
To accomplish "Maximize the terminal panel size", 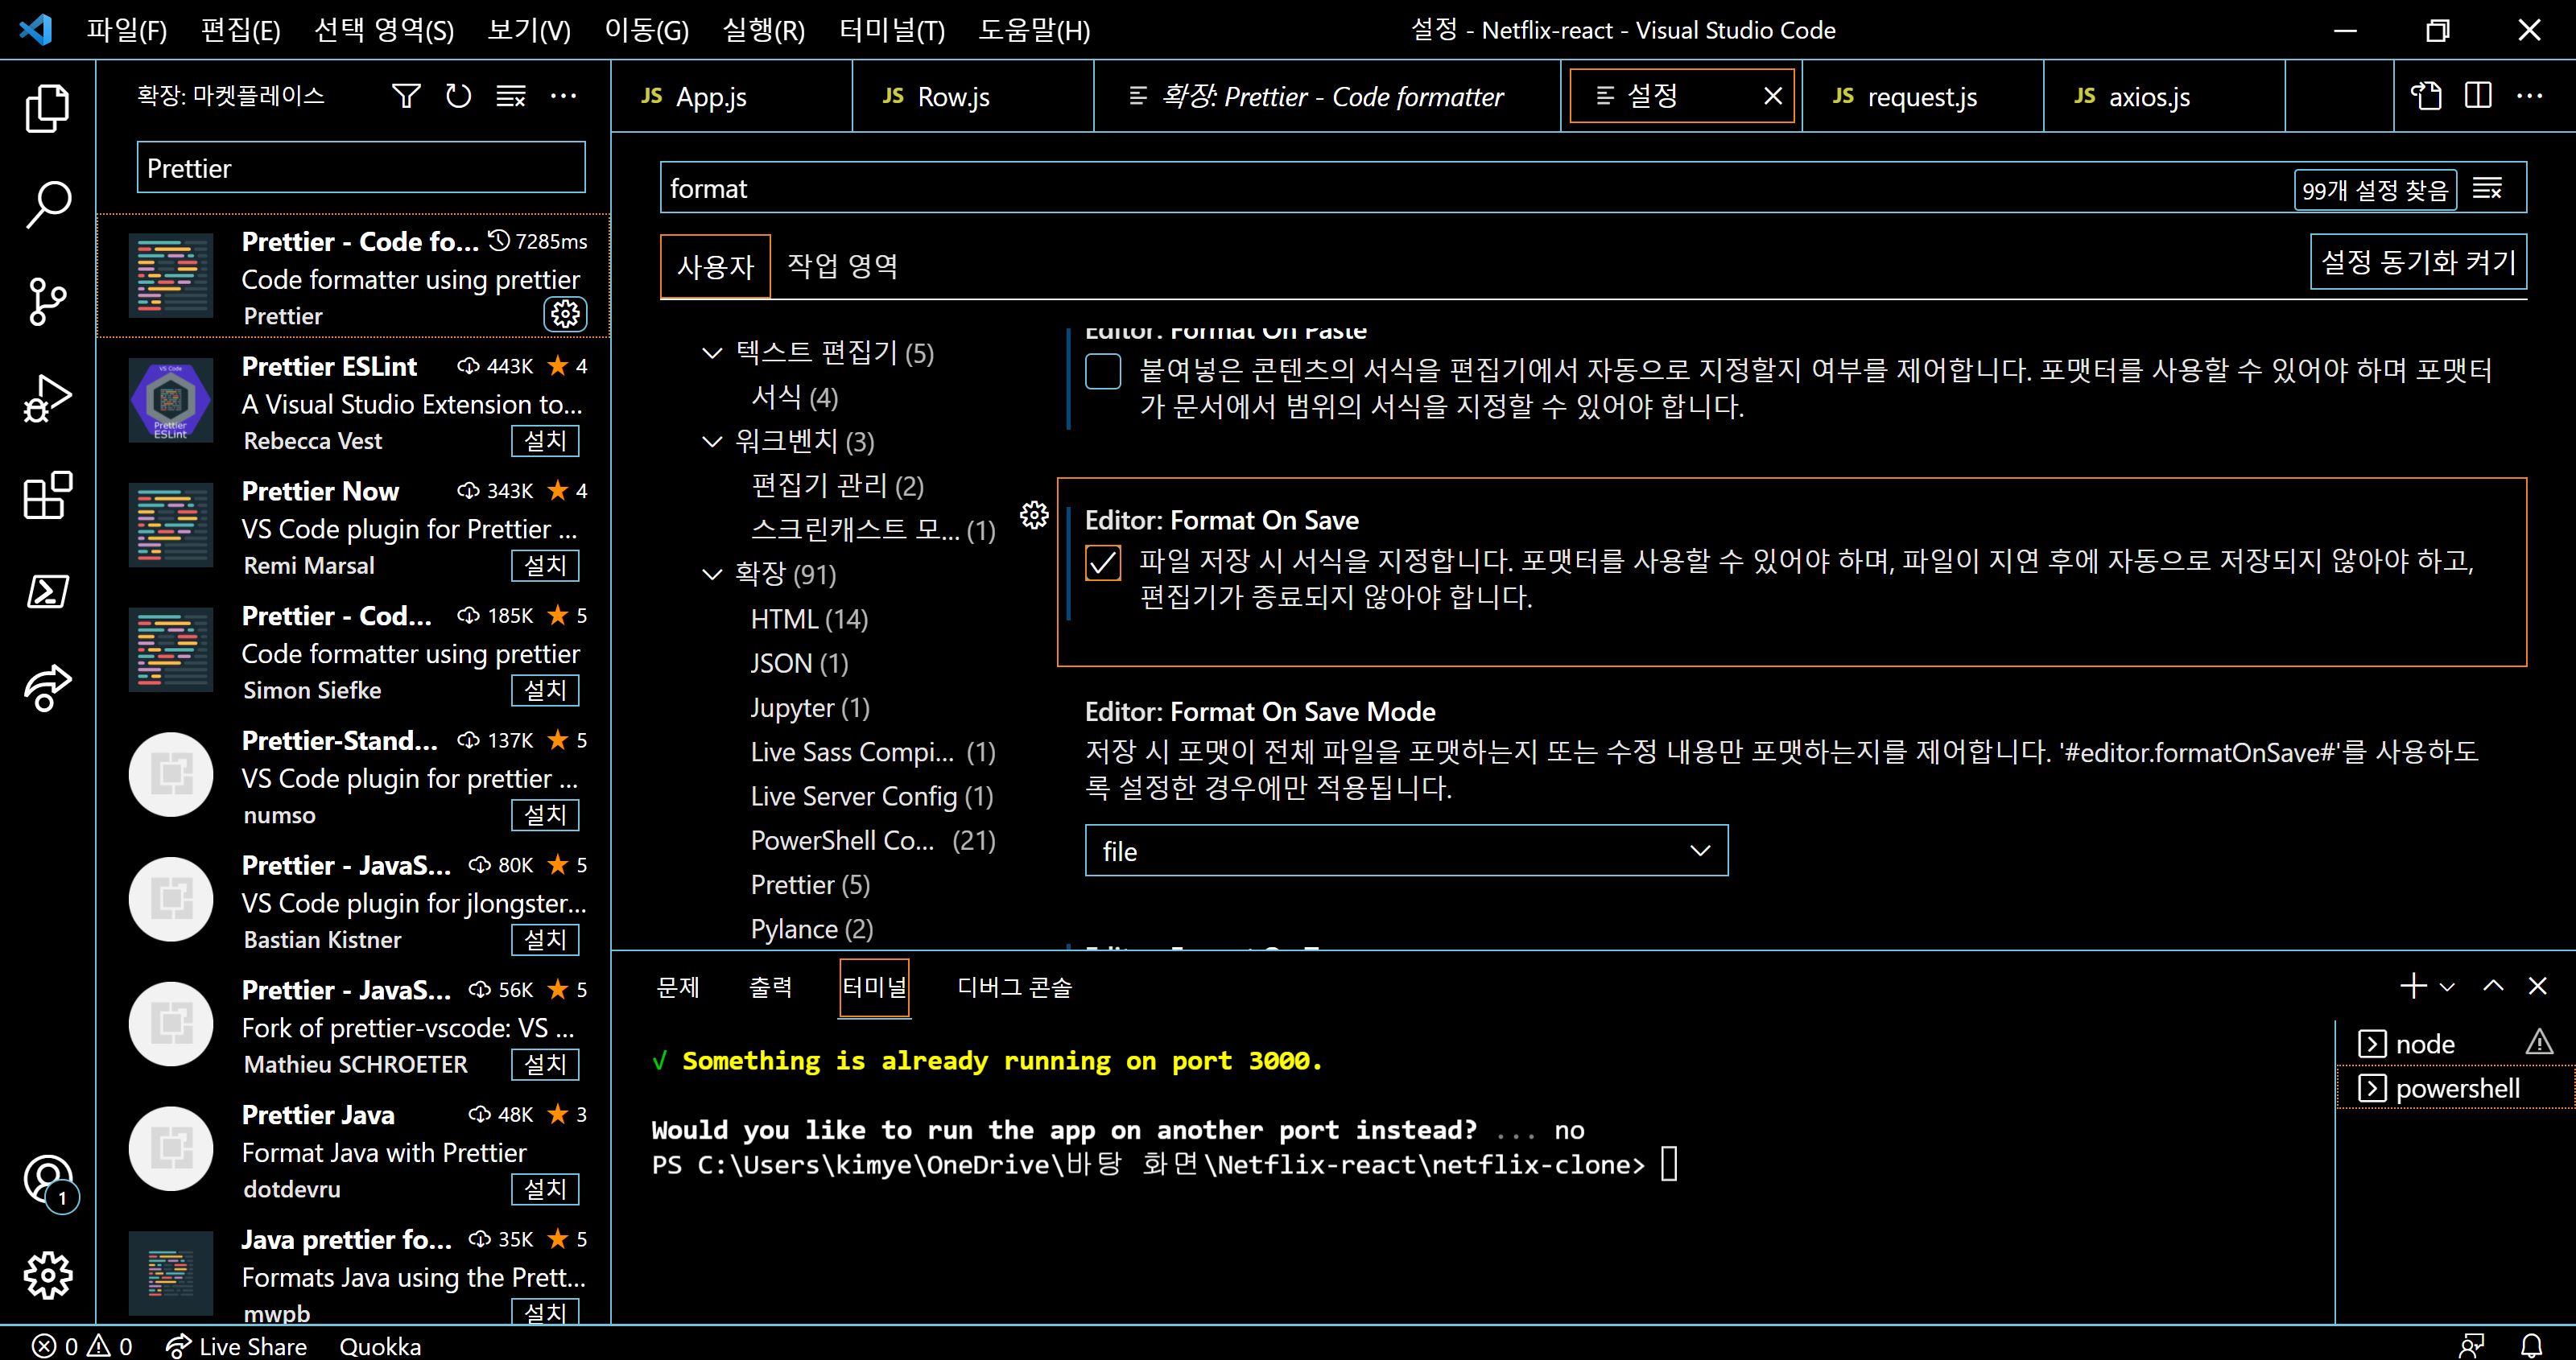I will [2493, 986].
